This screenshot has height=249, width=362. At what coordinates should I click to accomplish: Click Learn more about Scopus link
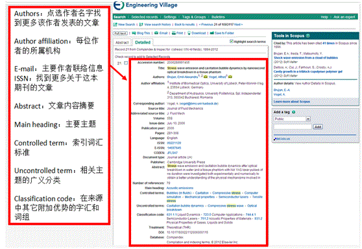coord(291,101)
